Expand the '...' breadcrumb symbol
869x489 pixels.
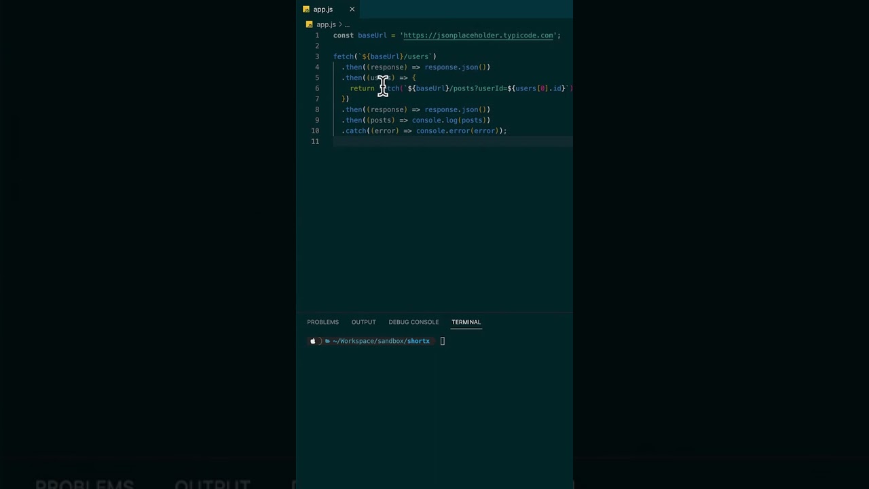347,24
